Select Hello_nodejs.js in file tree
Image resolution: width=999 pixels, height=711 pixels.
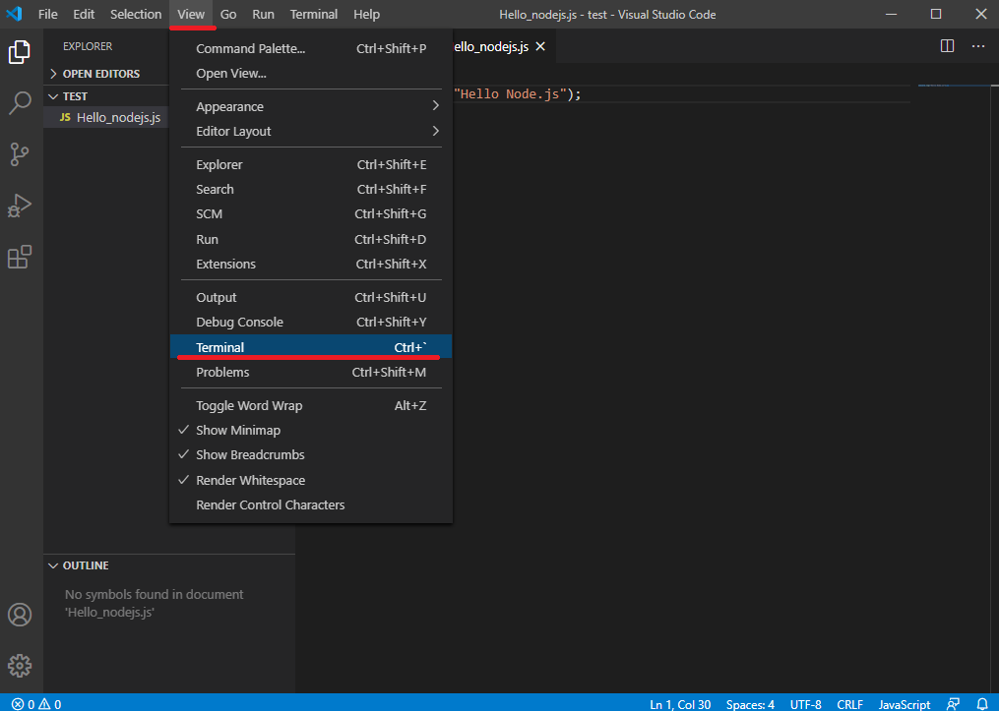point(105,118)
